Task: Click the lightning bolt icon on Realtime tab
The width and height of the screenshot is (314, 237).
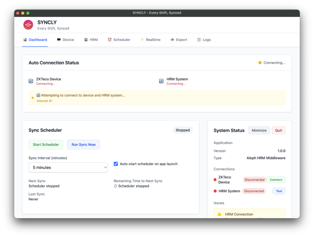Action: (x=142, y=40)
